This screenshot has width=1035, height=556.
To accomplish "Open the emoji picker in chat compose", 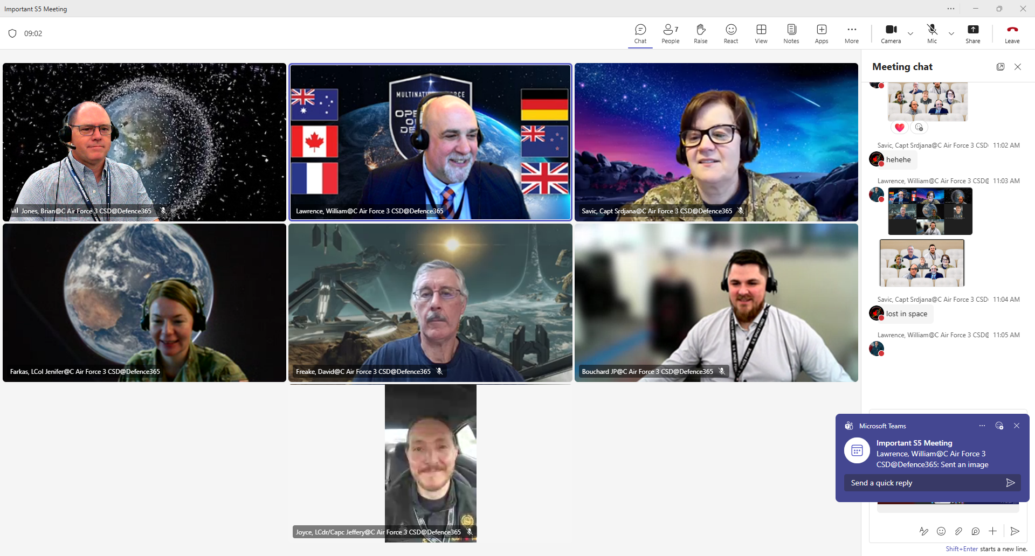I will 941,531.
